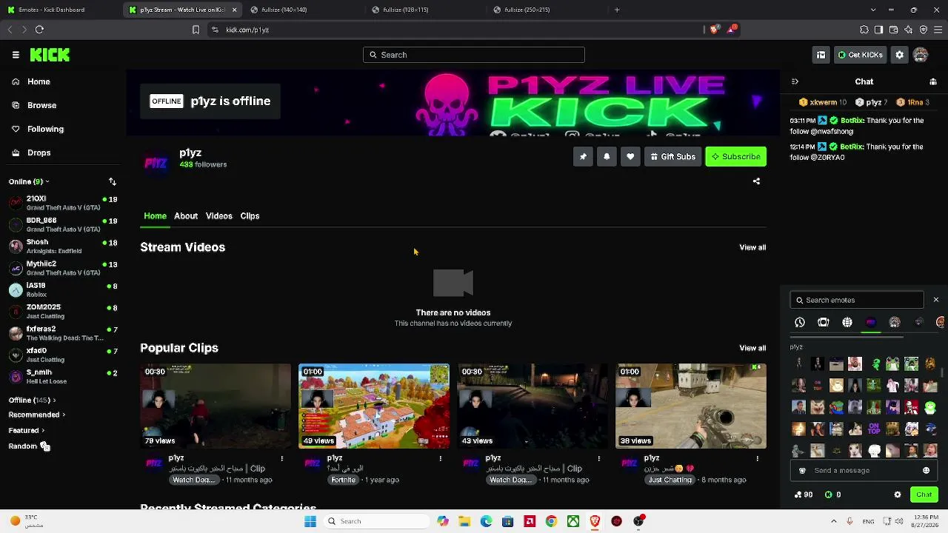Open options for 38 views clip
948x533 pixels.
[x=757, y=459]
